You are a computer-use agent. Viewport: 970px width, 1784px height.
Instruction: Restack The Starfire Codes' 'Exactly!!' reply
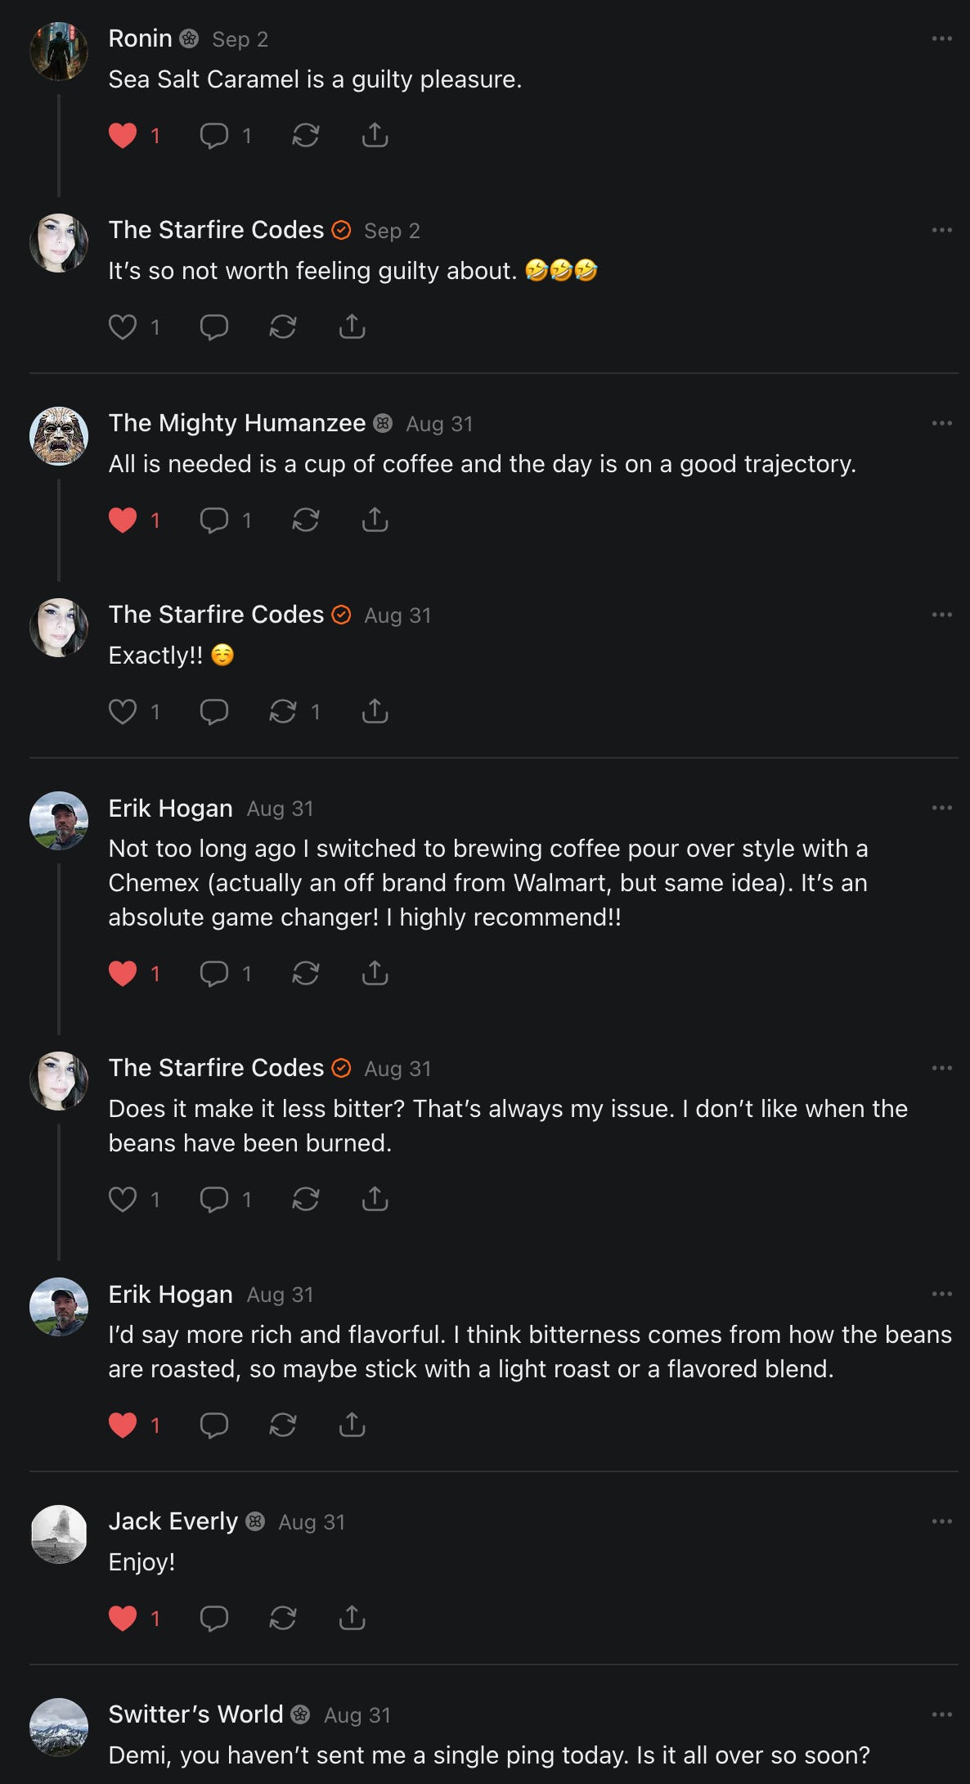[283, 711]
